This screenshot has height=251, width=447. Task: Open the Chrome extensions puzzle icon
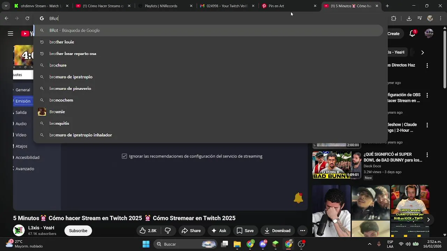point(394,18)
